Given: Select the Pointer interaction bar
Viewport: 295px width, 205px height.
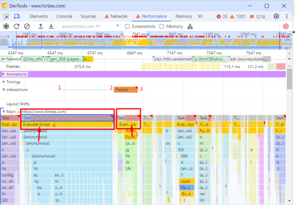Looking at the screenshot, I should tap(125, 89).
